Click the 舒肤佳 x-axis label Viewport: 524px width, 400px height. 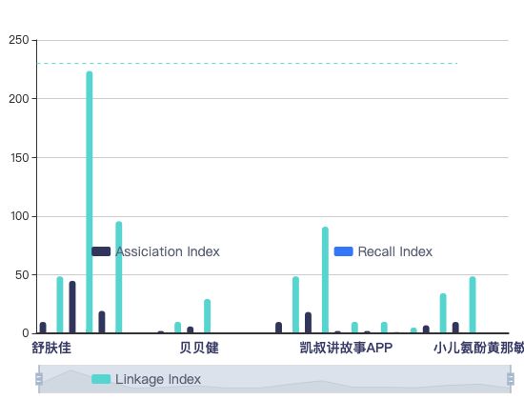click(51, 348)
